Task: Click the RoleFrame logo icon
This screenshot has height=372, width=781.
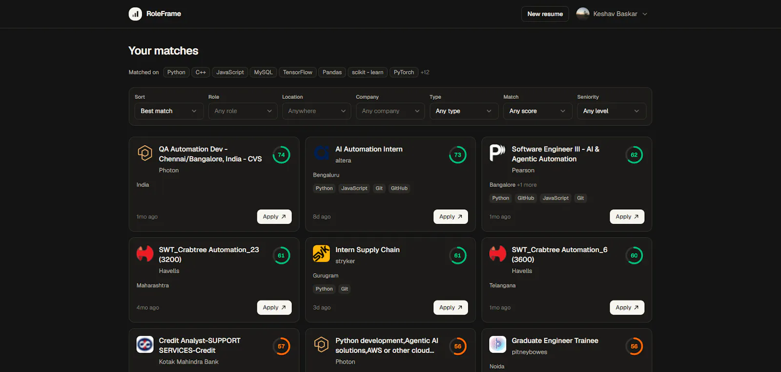Action: point(135,14)
